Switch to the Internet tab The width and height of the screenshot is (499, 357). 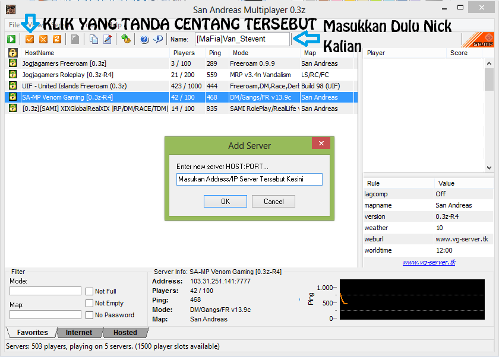click(79, 333)
